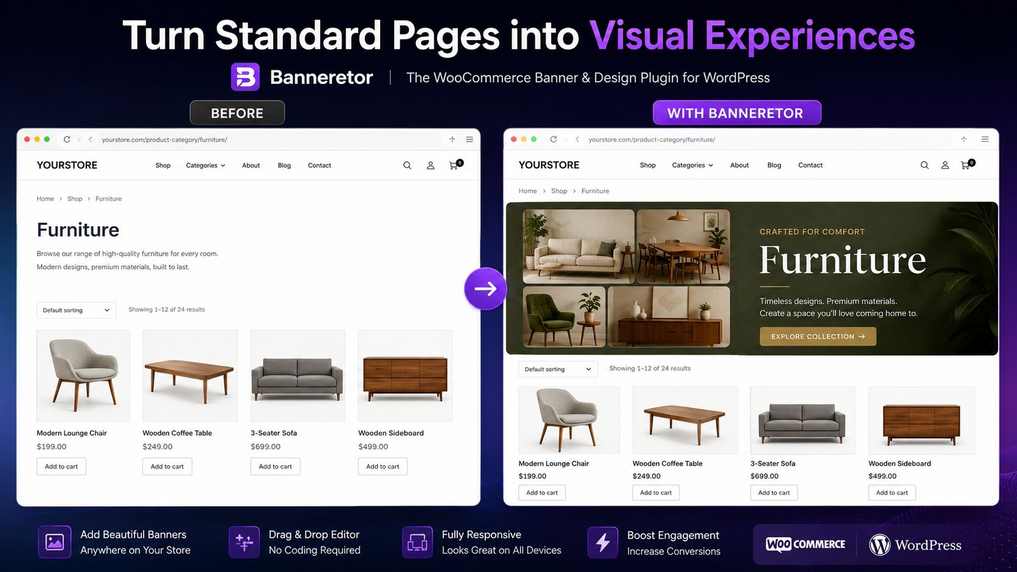Click the search icon in the Before window

click(408, 165)
